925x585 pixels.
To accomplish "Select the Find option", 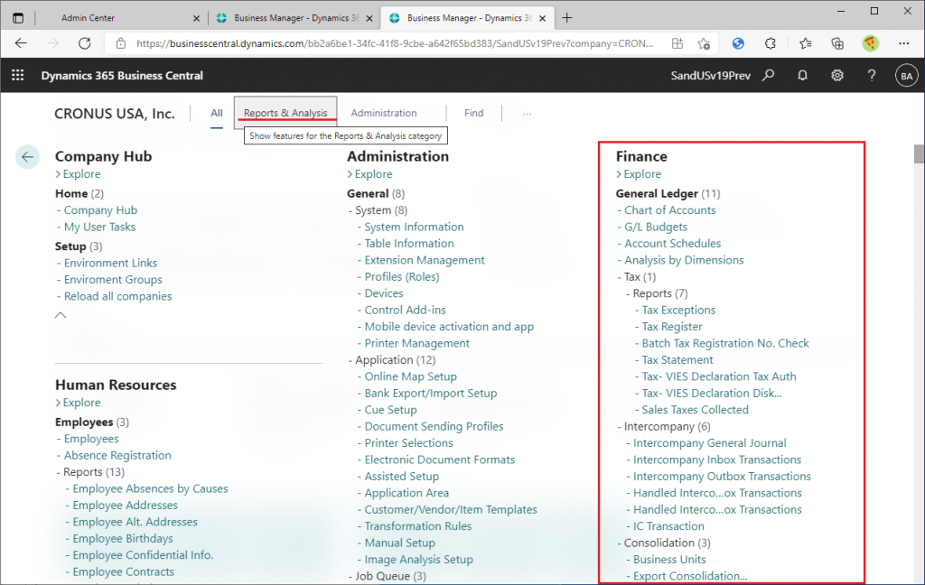I will [473, 113].
